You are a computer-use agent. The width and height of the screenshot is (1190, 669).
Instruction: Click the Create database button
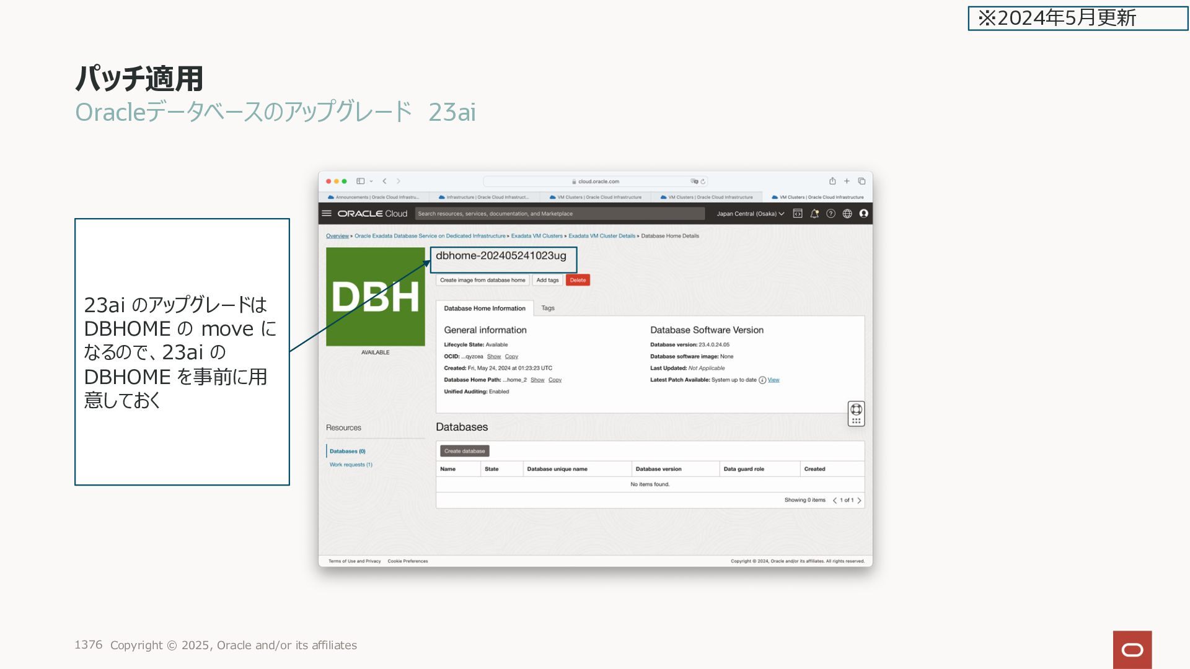point(464,451)
